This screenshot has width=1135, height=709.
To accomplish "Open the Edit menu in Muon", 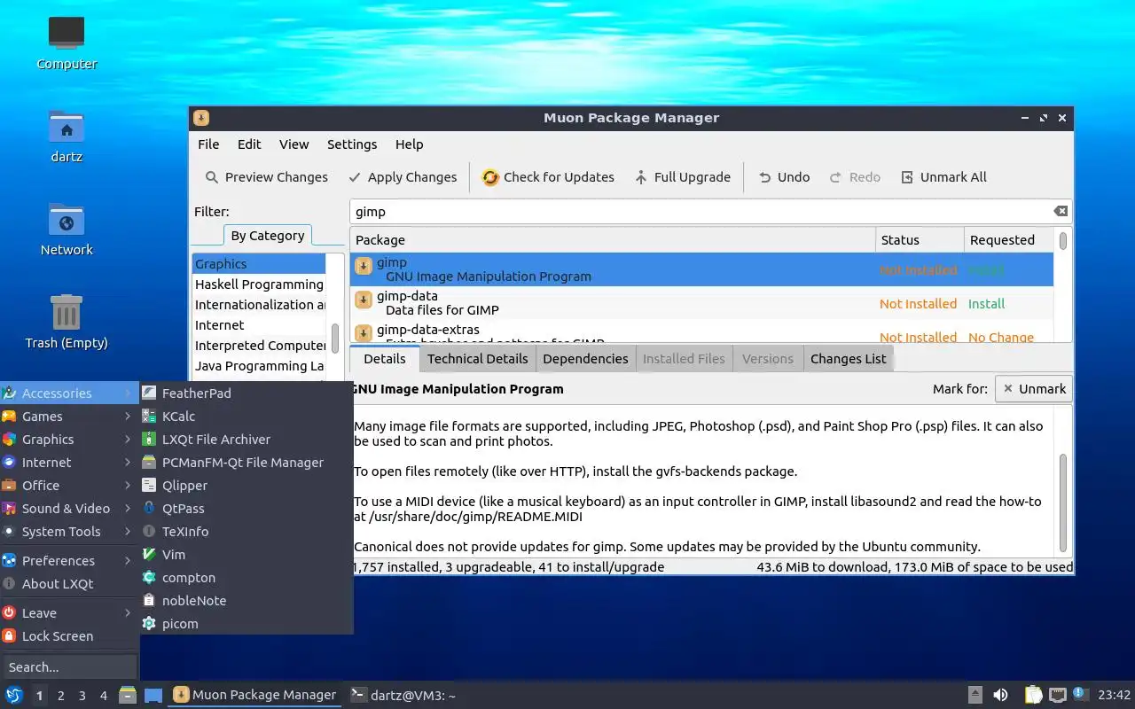I will [249, 144].
